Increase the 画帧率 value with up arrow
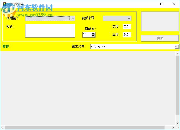Screen dimensions: 180x130 point(93,33)
